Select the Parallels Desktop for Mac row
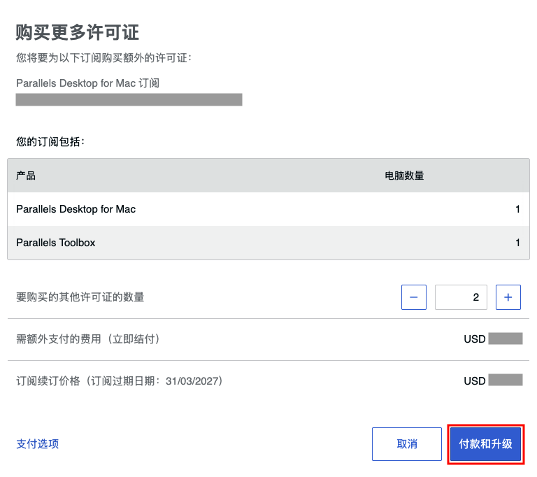 tap(268, 209)
